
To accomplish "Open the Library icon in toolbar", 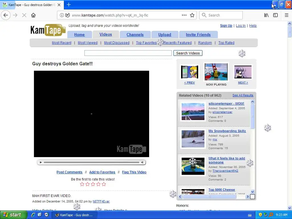I will [x=266, y=15].
